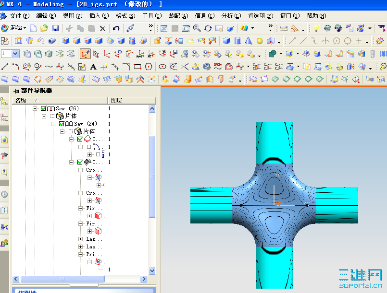Open the work layer dropdown
Screen dimensions: 387x293
pyautogui.click(x=15, y=54)
